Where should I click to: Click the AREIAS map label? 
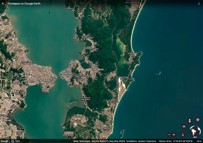[x=16, y=57]
